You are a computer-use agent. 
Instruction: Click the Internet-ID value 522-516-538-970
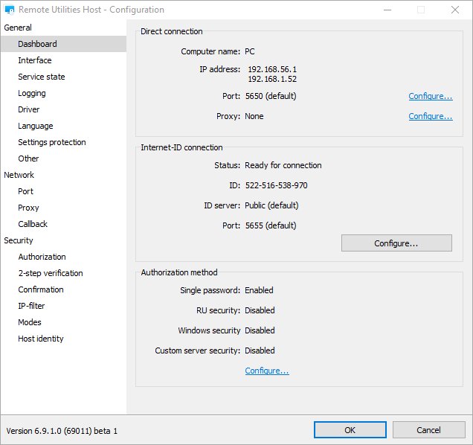277,185
